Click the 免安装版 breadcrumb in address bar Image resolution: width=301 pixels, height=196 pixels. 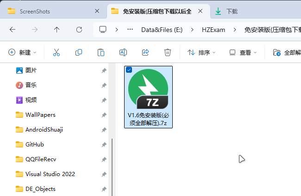click(x=273, y=30)
